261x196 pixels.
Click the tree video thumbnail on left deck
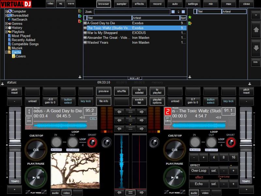[x=75, y=171]
